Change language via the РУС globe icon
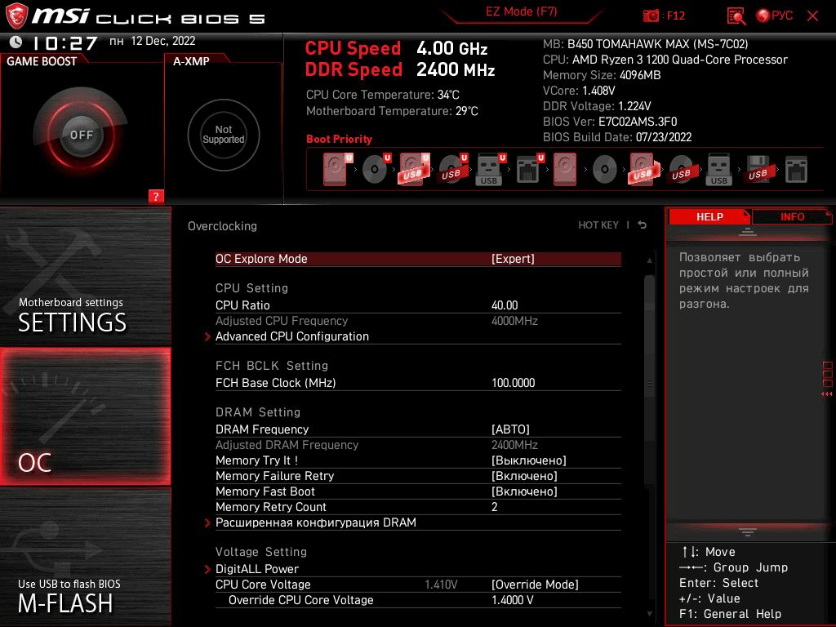Viewport: 836px width, 627px height. (x=775, y=16)
